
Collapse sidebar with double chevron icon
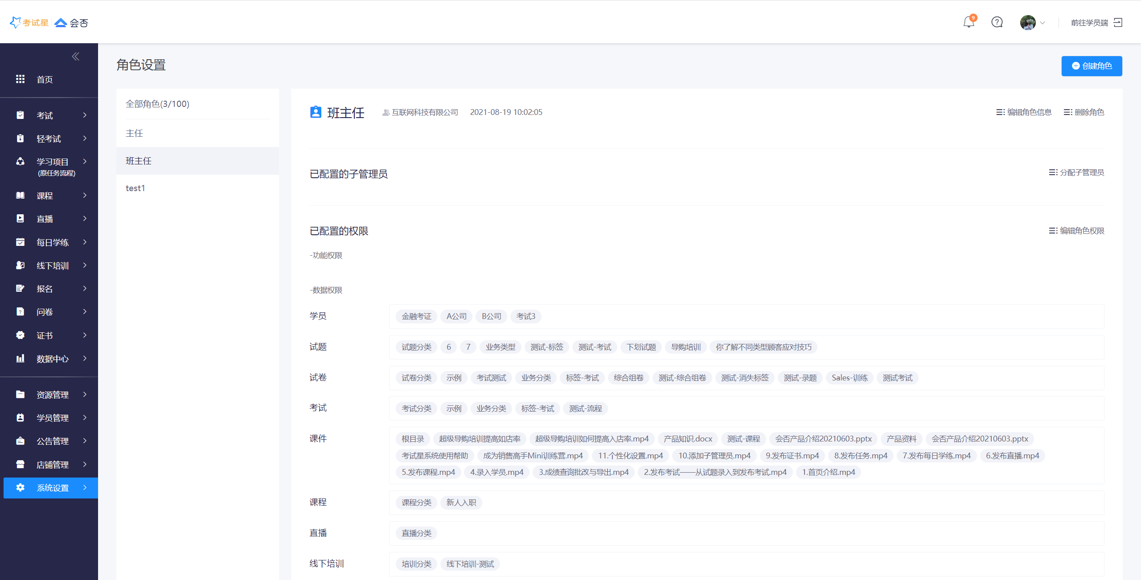point(75,56)
